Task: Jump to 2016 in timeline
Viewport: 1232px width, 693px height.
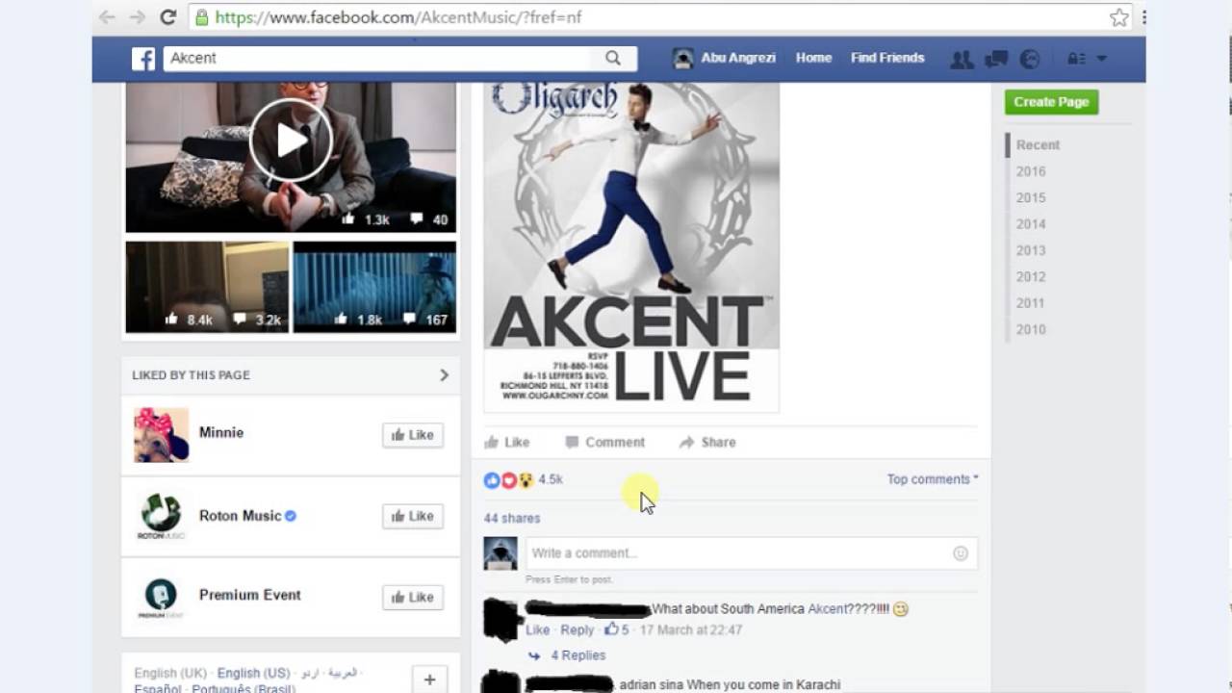Action: point(1031,171)
